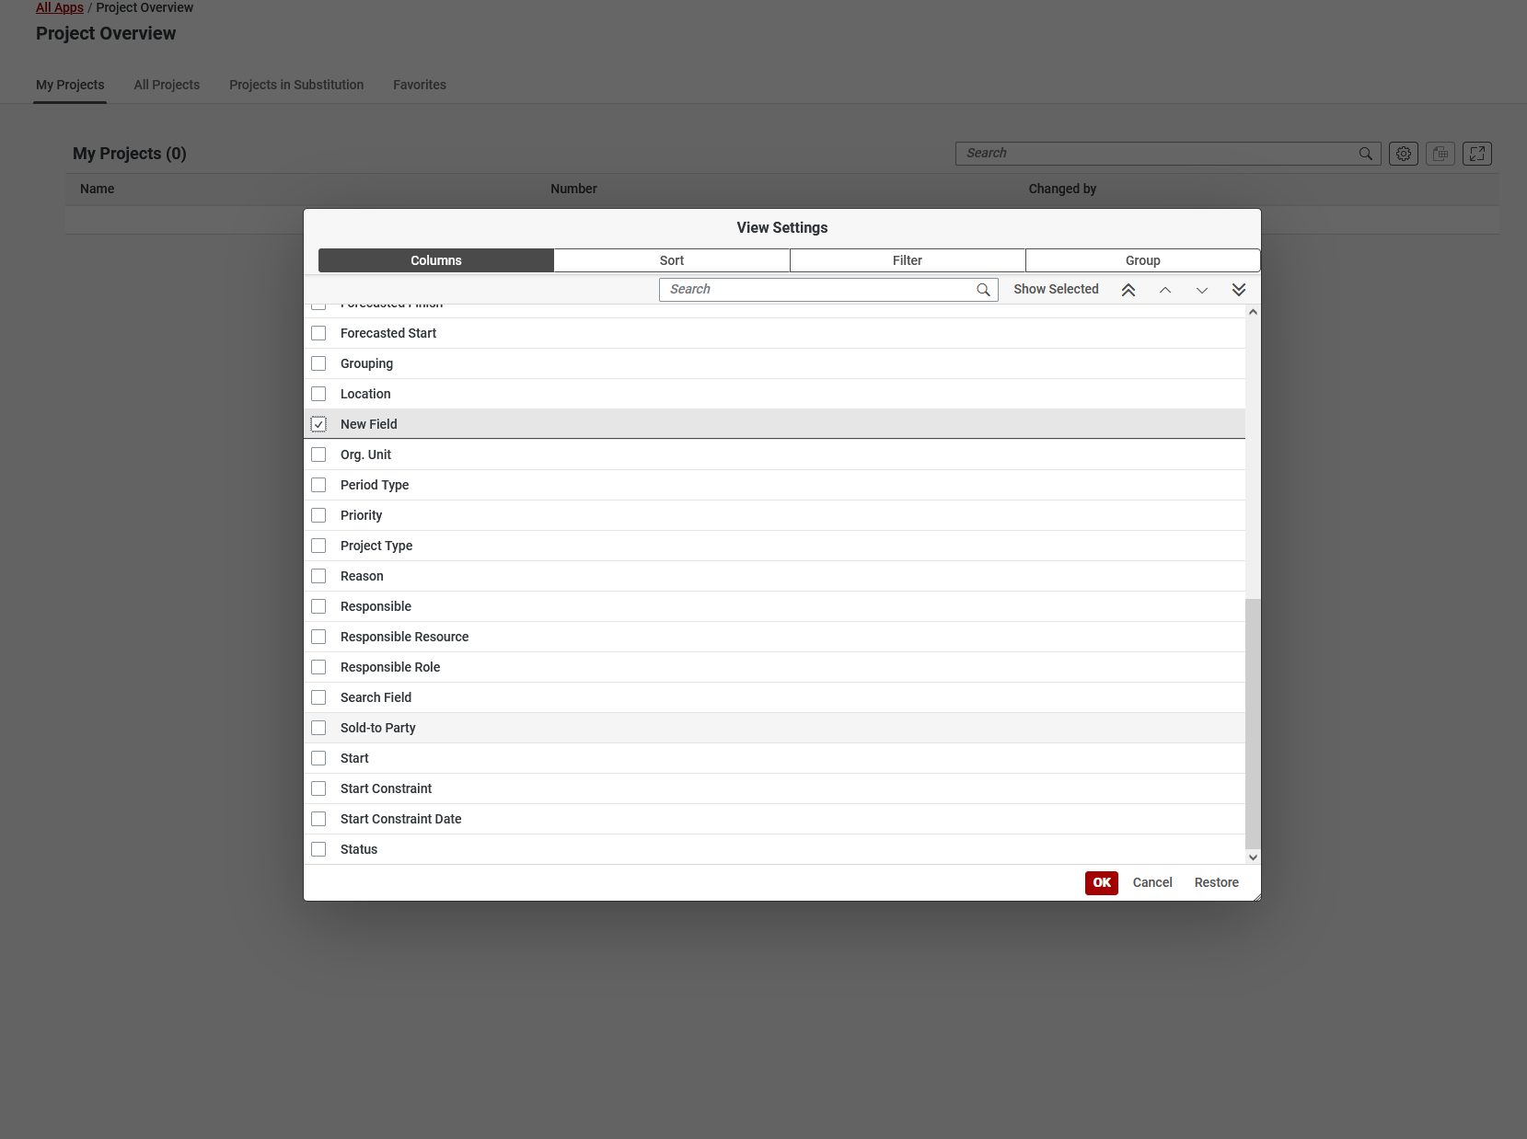Click the move up chevron icon

(1165, 290)
